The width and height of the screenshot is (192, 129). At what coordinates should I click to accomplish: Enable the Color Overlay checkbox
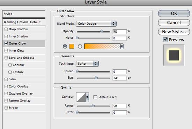pyautogui.click(x=6, y=86)
